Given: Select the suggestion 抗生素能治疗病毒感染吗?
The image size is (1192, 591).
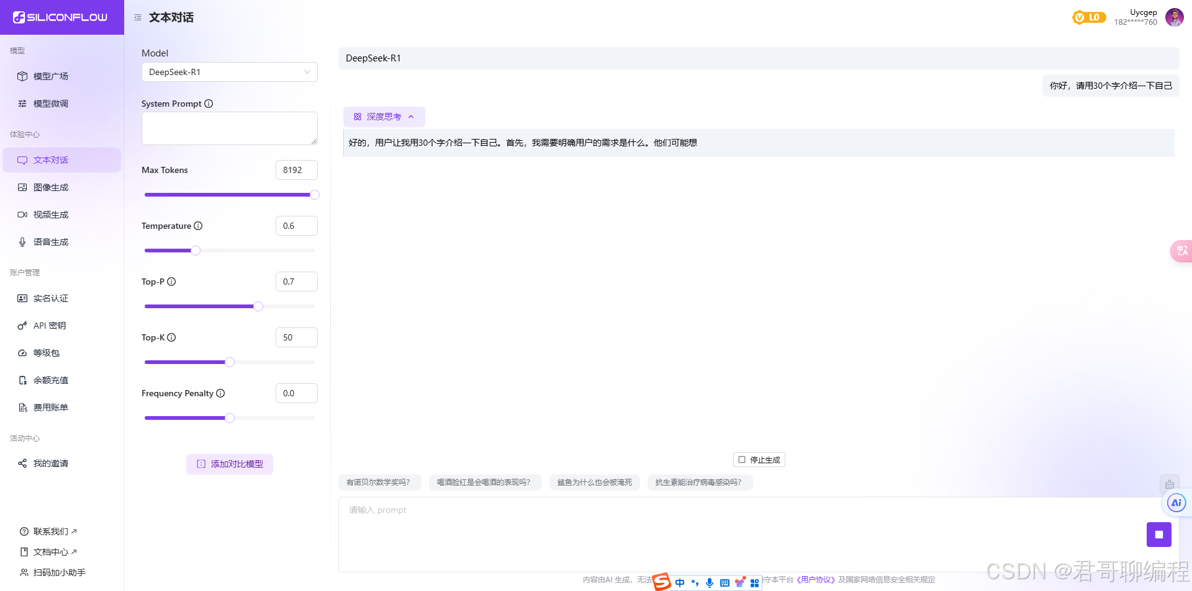Looking at the screenshot, I should pyautogui.click(x=700, y=482).
